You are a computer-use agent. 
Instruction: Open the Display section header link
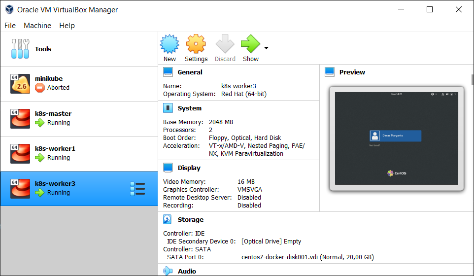pyautogui.click(x=189, y=168)
